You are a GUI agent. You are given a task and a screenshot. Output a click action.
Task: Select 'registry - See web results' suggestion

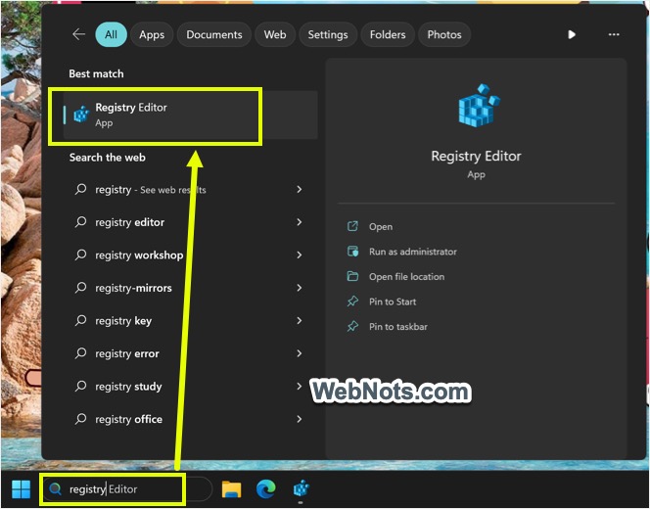pos(190,190)
